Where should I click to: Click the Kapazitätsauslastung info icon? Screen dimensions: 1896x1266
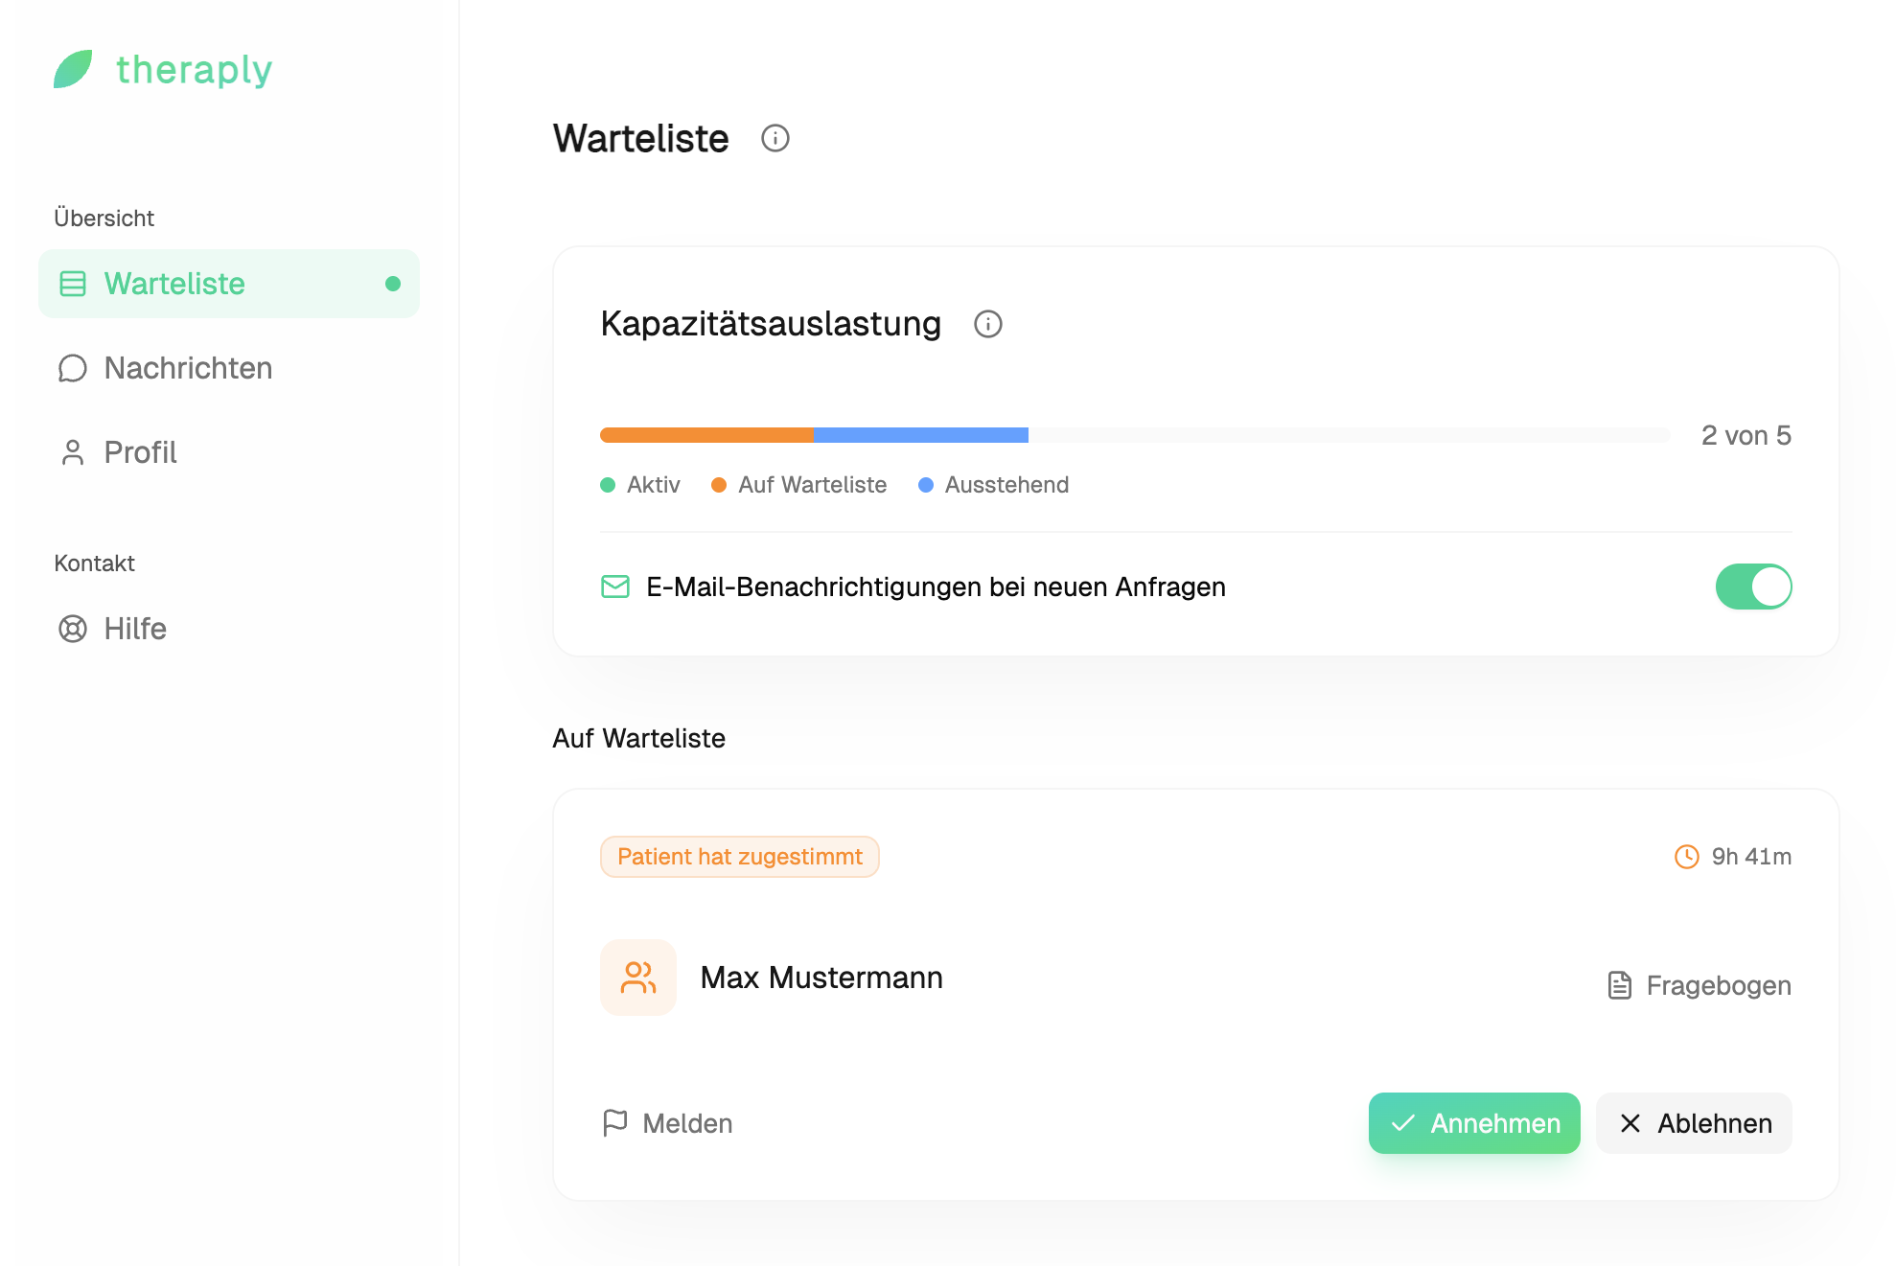click(x=988, y=325)
